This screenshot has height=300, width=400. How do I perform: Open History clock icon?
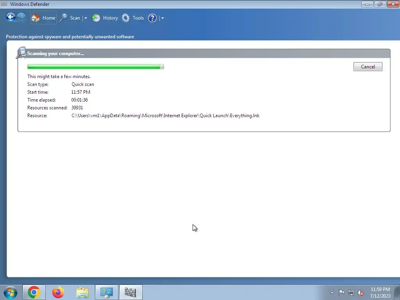pos(96,18)
